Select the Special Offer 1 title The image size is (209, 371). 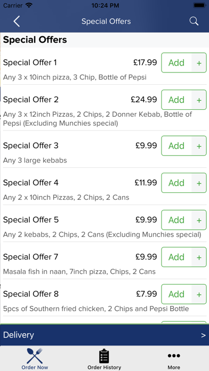pyautogui.click(x=30, y=63)
